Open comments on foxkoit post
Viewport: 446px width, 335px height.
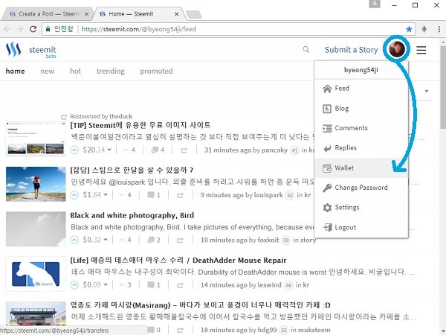click(154, 240)
